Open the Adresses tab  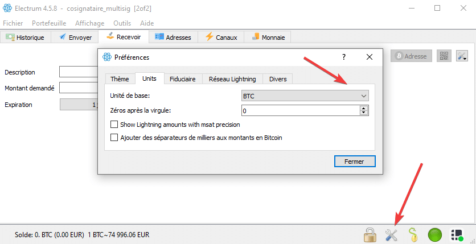click(x=173, y=38)
